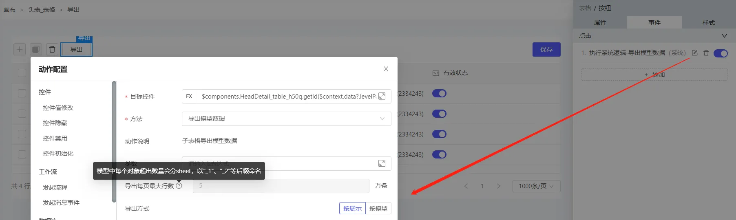736x220 pixels.
Task: Click the add row plus icon
Action: pyautogui.click(x=19, y=49)
